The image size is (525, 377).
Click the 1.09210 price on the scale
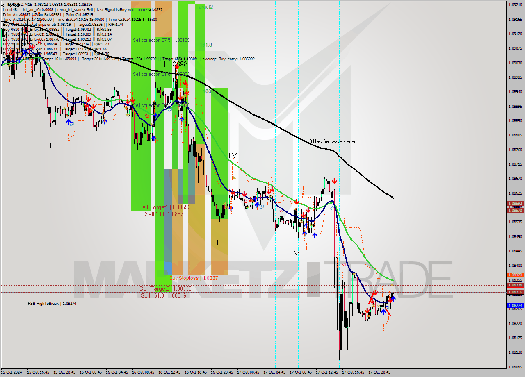click(515, 5)
